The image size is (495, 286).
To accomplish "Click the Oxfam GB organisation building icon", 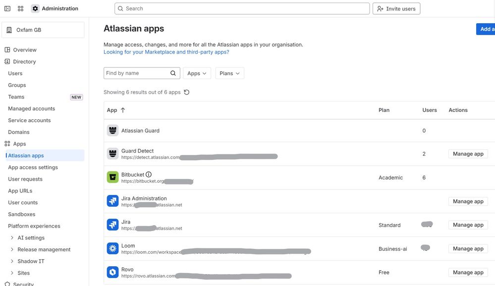I will click(x=9, y=30).
